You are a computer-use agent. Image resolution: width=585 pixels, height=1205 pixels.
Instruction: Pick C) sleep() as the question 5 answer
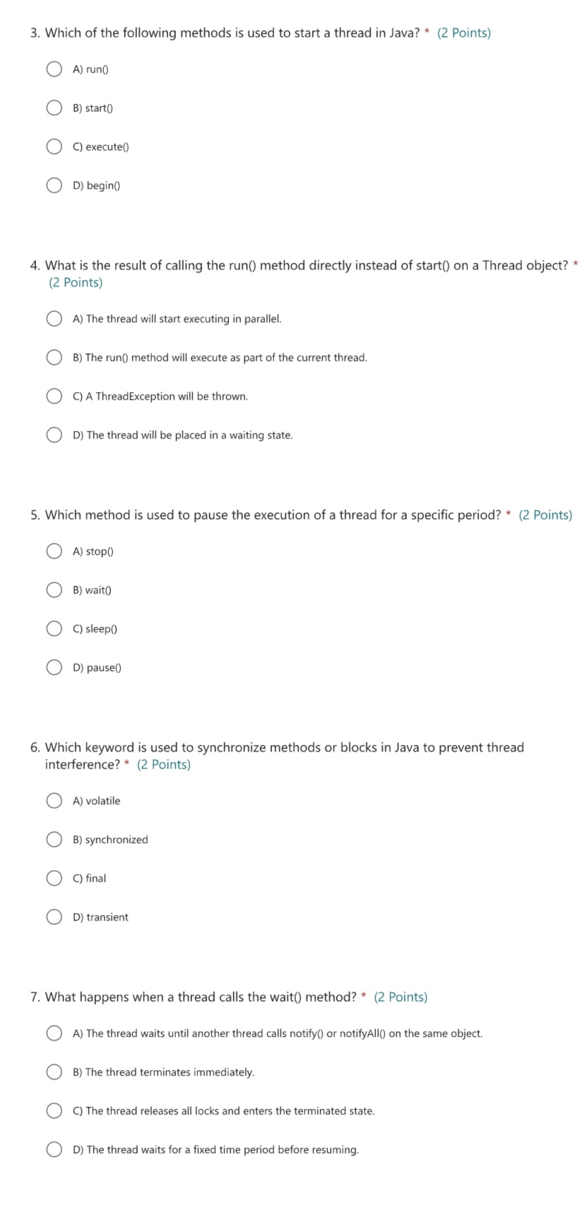(54, 628)
